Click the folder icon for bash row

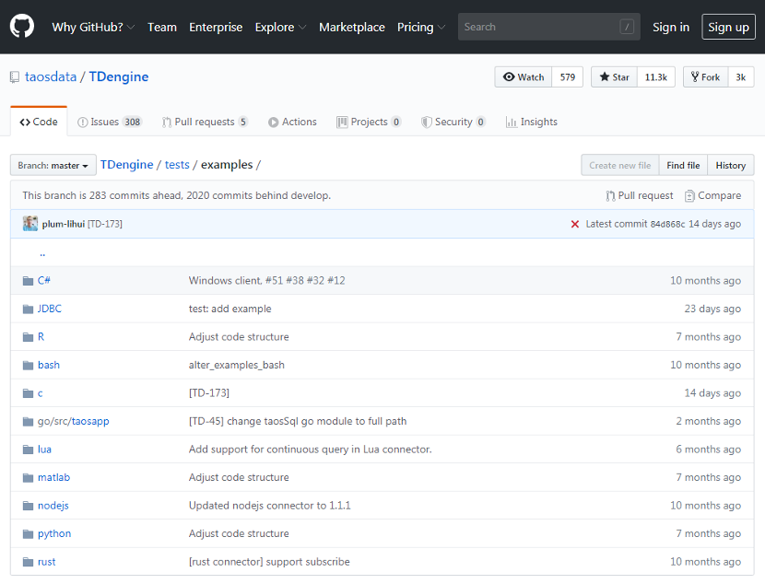click(28, 365)
